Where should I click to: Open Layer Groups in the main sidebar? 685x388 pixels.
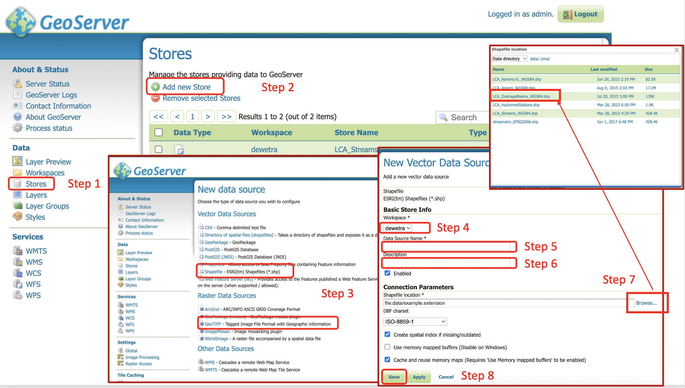[x=47, y=206]
